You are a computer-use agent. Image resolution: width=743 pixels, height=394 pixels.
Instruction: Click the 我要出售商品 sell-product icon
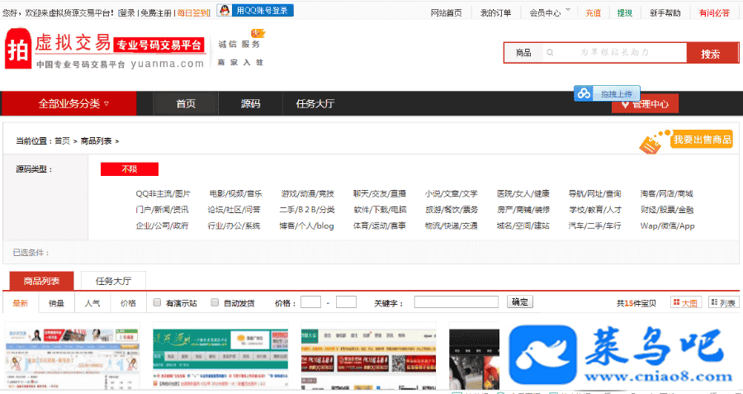[x=653, y=140]
